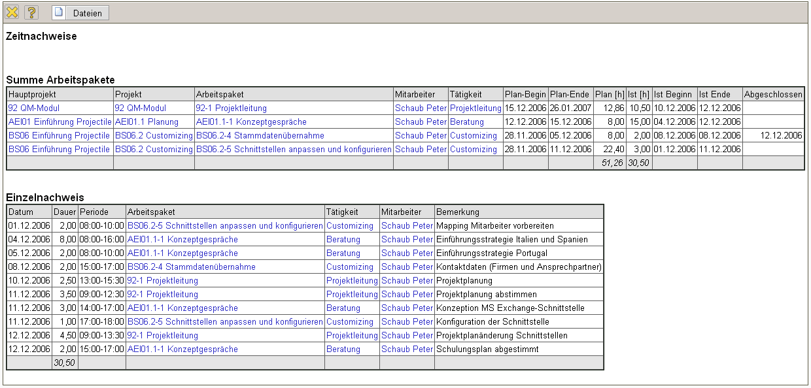Open 92 QM-Modul link in Hauptprojekt column
The width and height of the screenshot is (811, 388).
click(33, 108)
